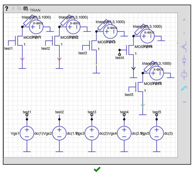Select the voltage source part in the palette
Screen dimensions: 196x178
tap(184, 74)
